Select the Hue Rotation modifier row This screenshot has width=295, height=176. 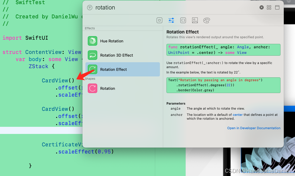click(123, 41)
